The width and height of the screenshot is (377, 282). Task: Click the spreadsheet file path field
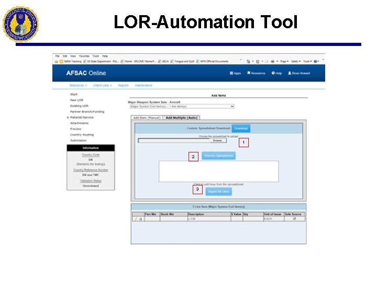[x=174, y=140]
